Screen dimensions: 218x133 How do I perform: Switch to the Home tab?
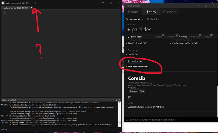click(133, 12)
